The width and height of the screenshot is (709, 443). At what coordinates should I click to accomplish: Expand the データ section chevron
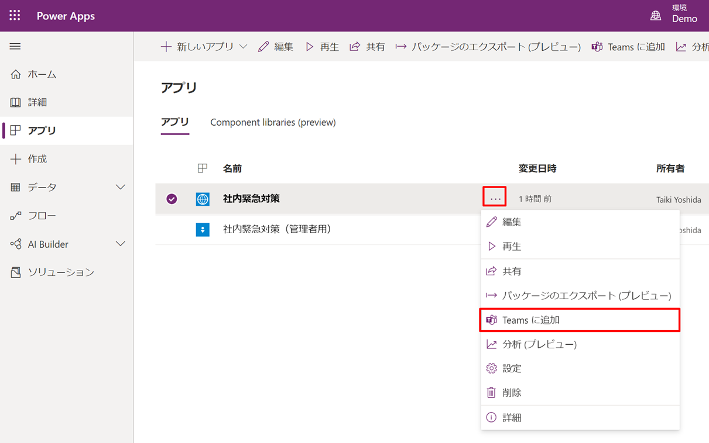(120, 187)
